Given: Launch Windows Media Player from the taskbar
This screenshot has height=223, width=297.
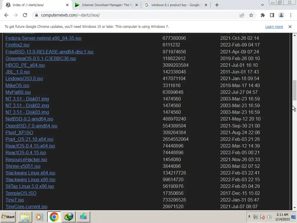Looking at the screenshot, I should click(x=39, y=217).
